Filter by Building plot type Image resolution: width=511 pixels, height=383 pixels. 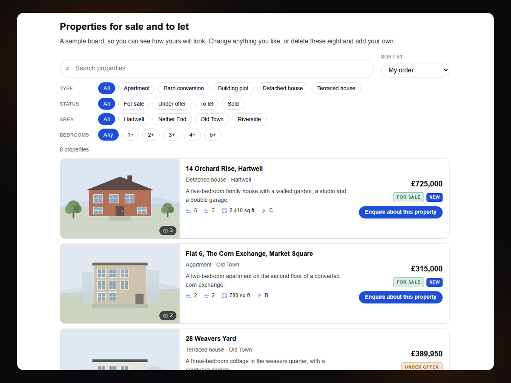pyautogui.click(x=233, y=89)
